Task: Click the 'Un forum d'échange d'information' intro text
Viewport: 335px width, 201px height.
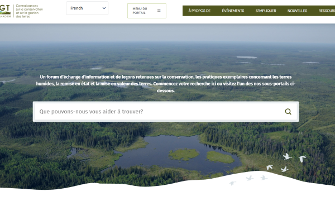Action: [x=166, y=84]
